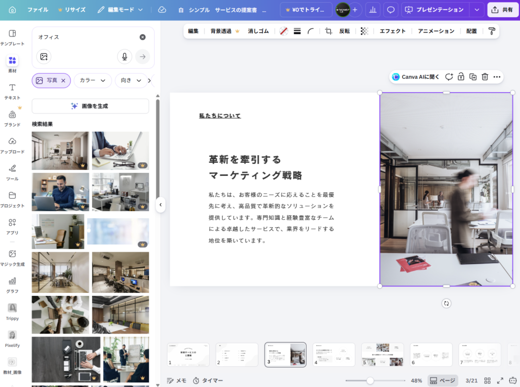Select the crop tool icon
Screen dimensions: 520x387
tap(329, 31)
